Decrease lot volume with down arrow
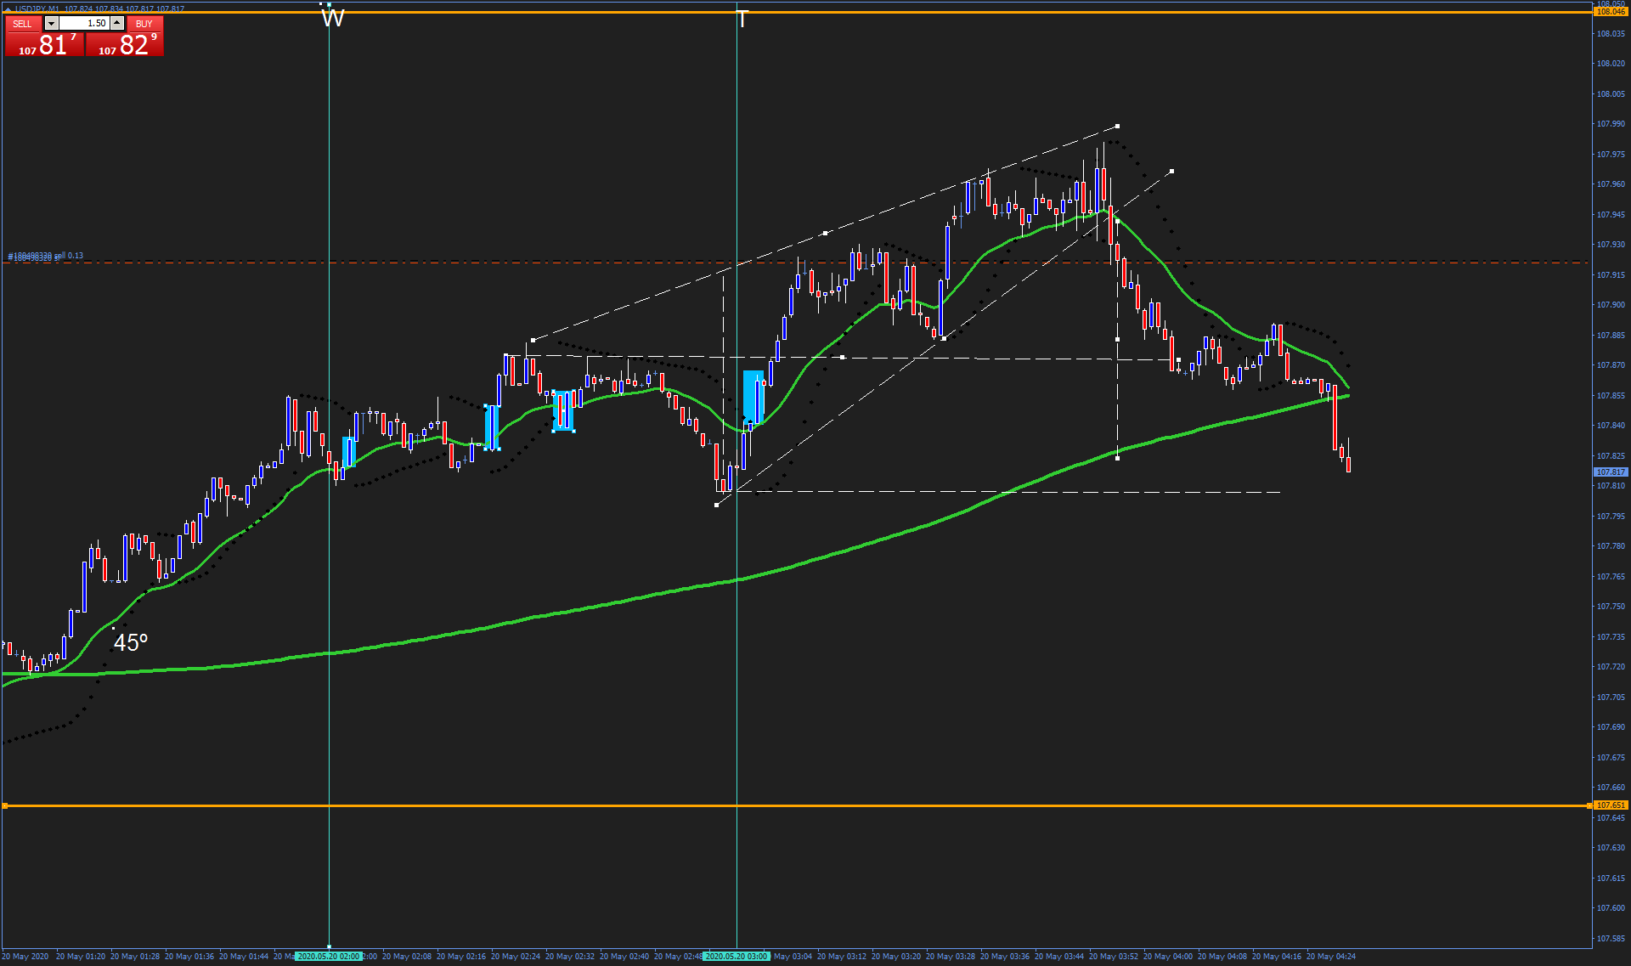Viewport: 1631px width, 966px height. click(51, 24)
